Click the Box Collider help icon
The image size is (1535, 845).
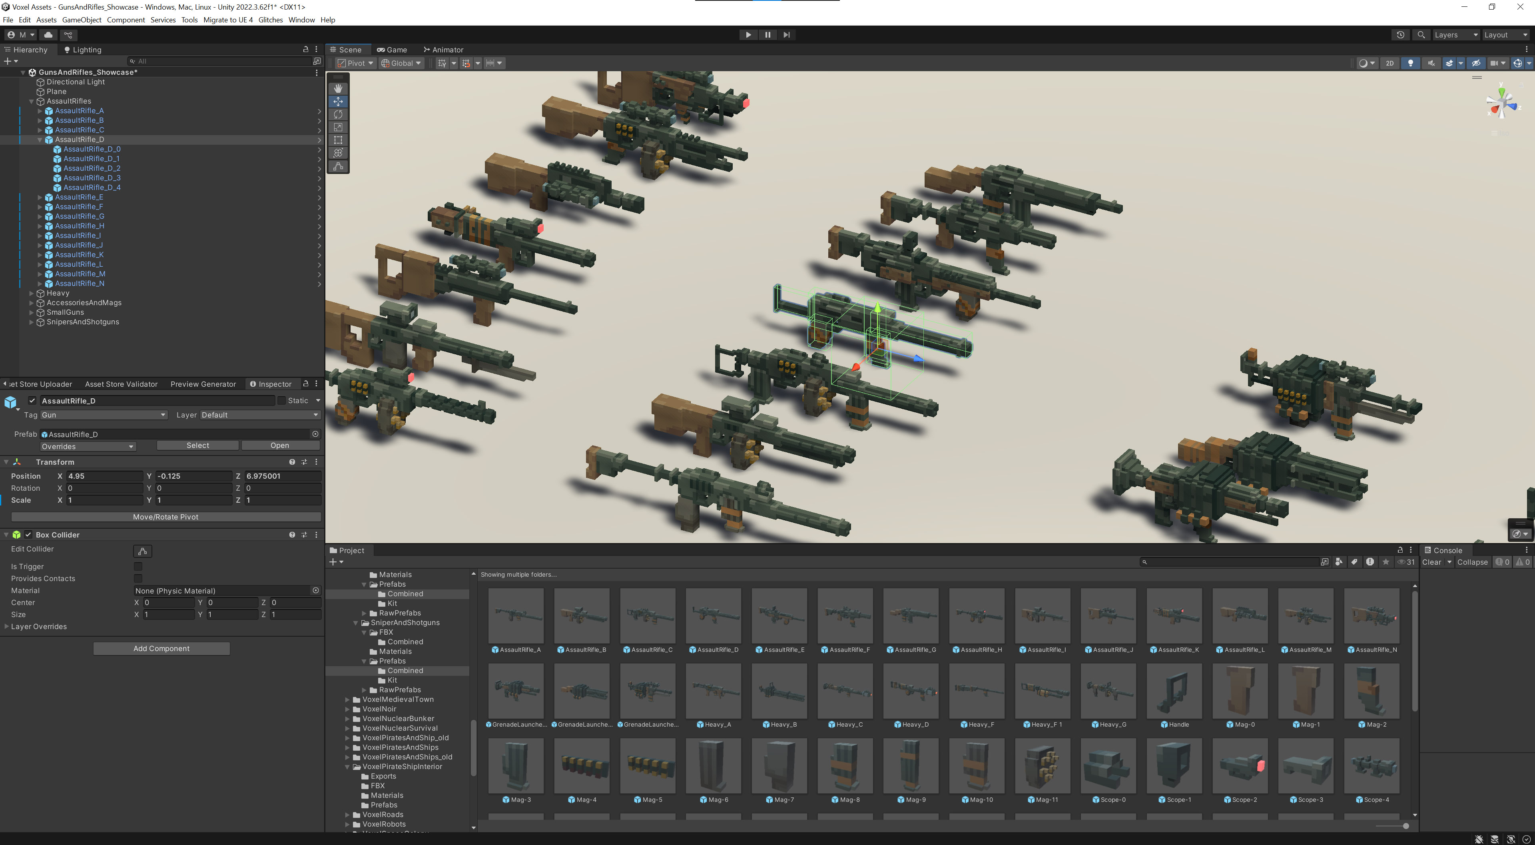(x=292, y=535)
